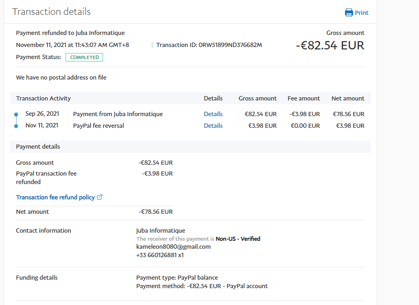Click the Fee amount column header
The height and width of the screenshot is (305, 419).
pos(303,98)
